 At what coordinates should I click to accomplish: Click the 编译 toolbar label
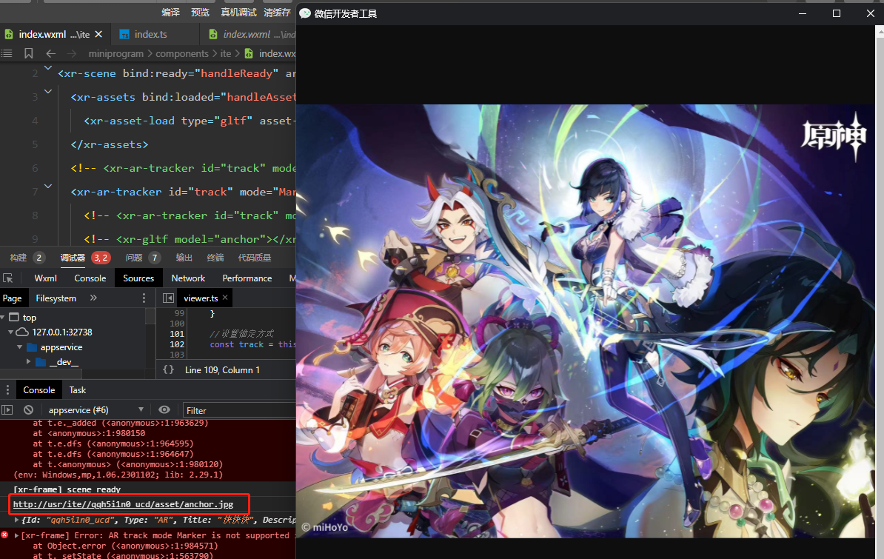[171, 13]
